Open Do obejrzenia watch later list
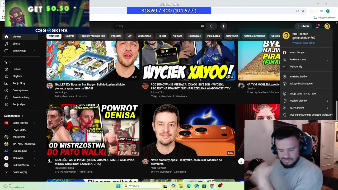 pos(20,90)
